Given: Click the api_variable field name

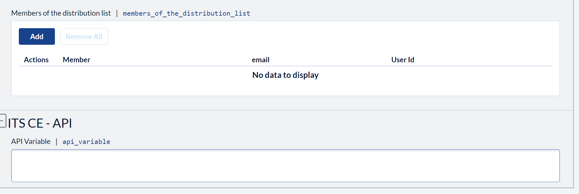Looking at the screenshot, I should (86, 142).
